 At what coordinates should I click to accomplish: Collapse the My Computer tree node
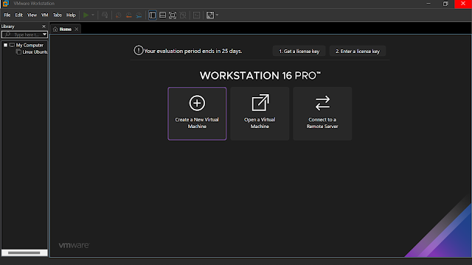point(5,45)
